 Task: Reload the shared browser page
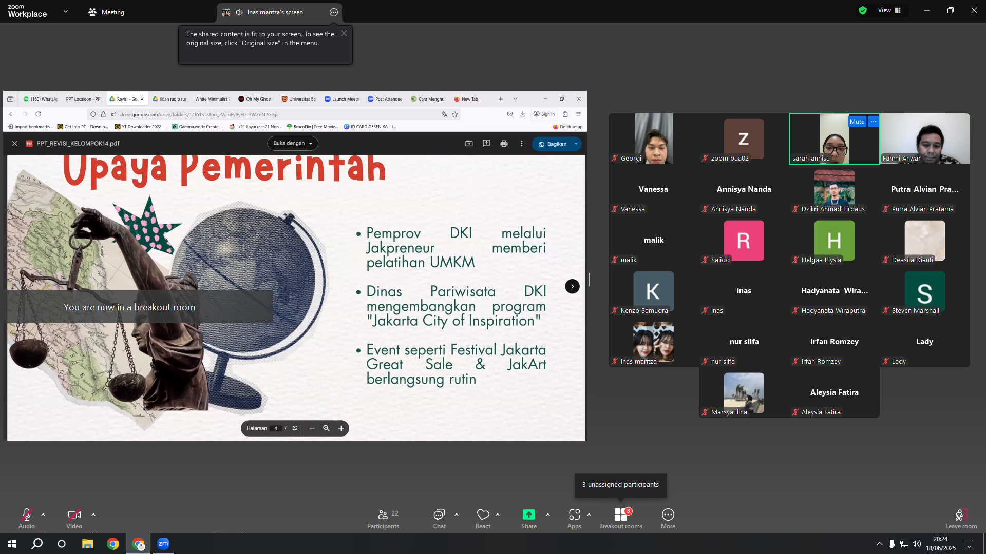point(38,114)
